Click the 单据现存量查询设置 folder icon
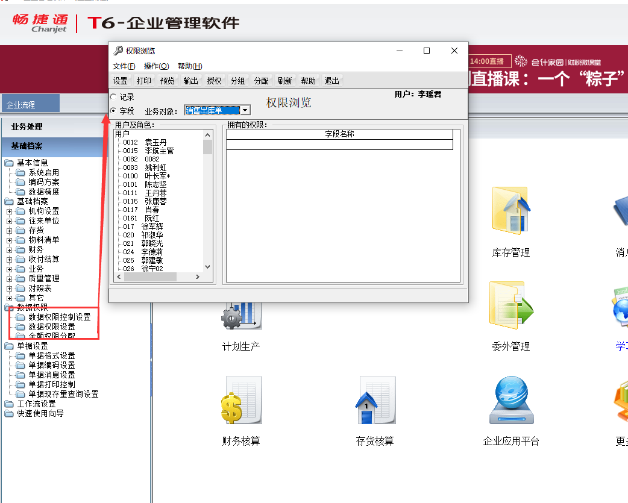Screen dimensions: 628x503 20,394
